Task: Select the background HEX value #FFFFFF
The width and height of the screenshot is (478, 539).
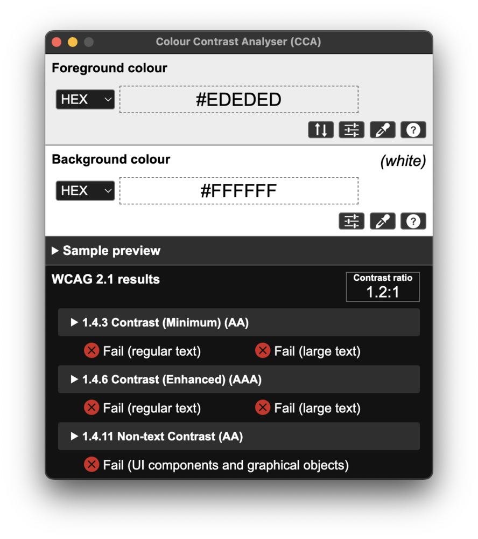Action: pos(238,190)
